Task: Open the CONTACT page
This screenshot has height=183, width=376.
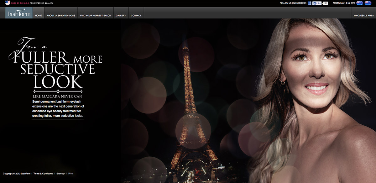Action: pos(136,15)
